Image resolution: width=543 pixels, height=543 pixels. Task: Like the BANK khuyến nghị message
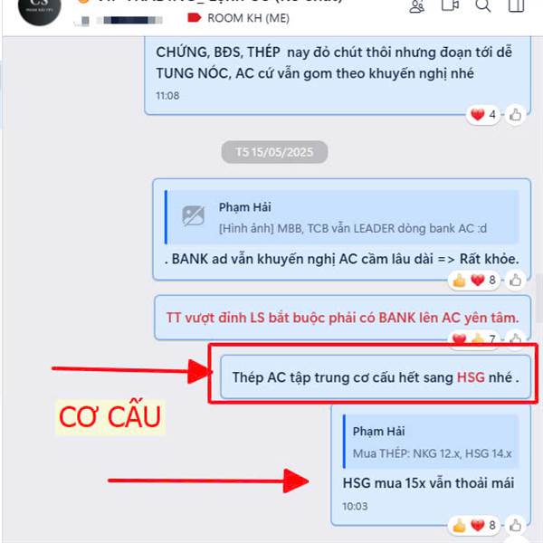click(x=515, y=280)
